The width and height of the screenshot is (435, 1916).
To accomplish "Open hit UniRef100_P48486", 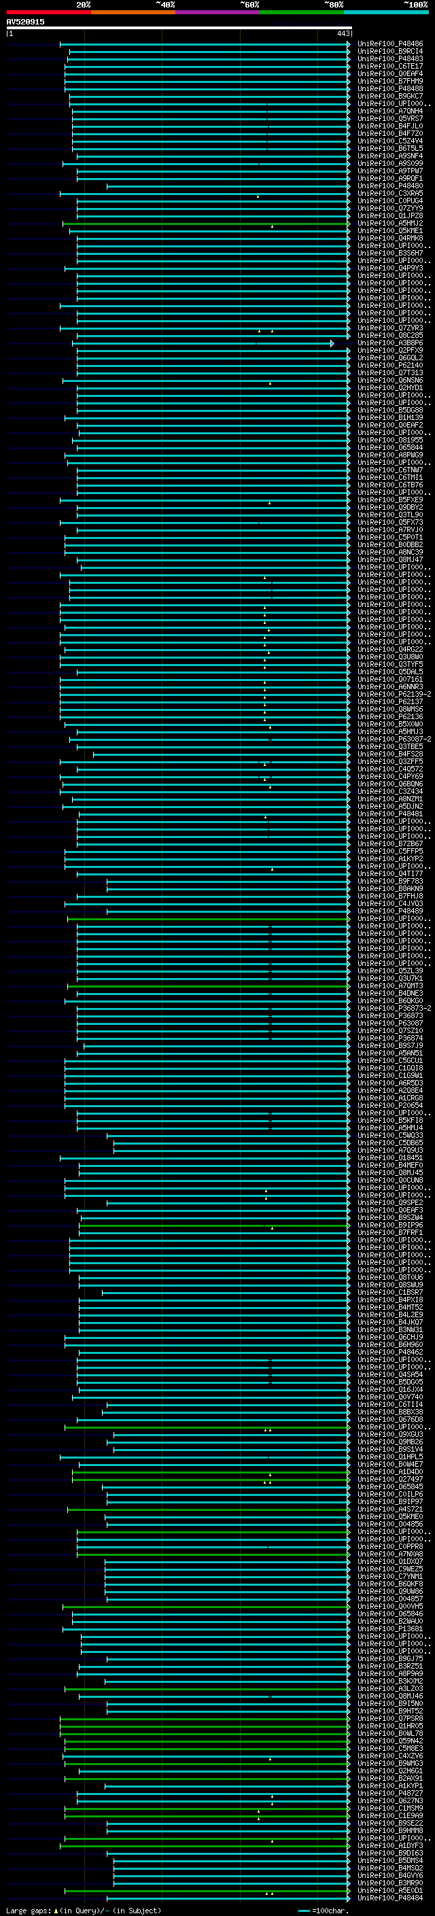I will point(390,44).
